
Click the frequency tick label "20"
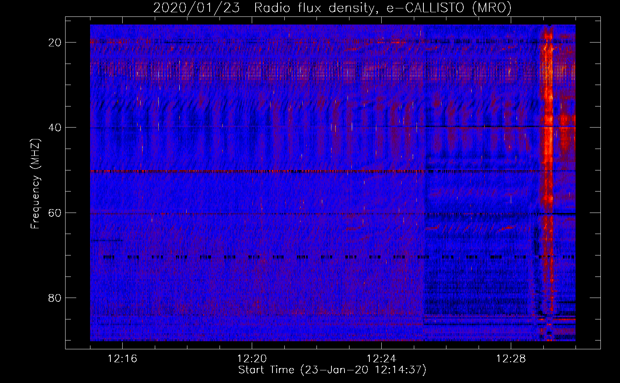[55, 43]
